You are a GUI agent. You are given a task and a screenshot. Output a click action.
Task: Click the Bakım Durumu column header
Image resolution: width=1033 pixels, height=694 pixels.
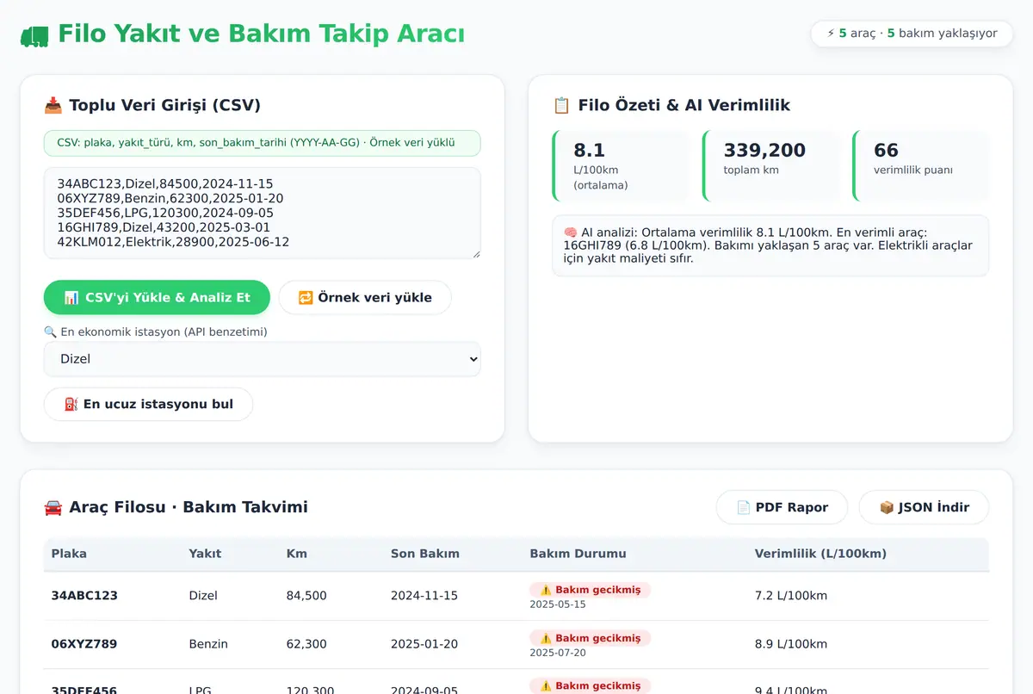coord(578,554)
